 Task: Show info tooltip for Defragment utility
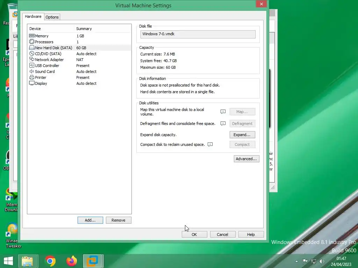click(x=223, y=123)
